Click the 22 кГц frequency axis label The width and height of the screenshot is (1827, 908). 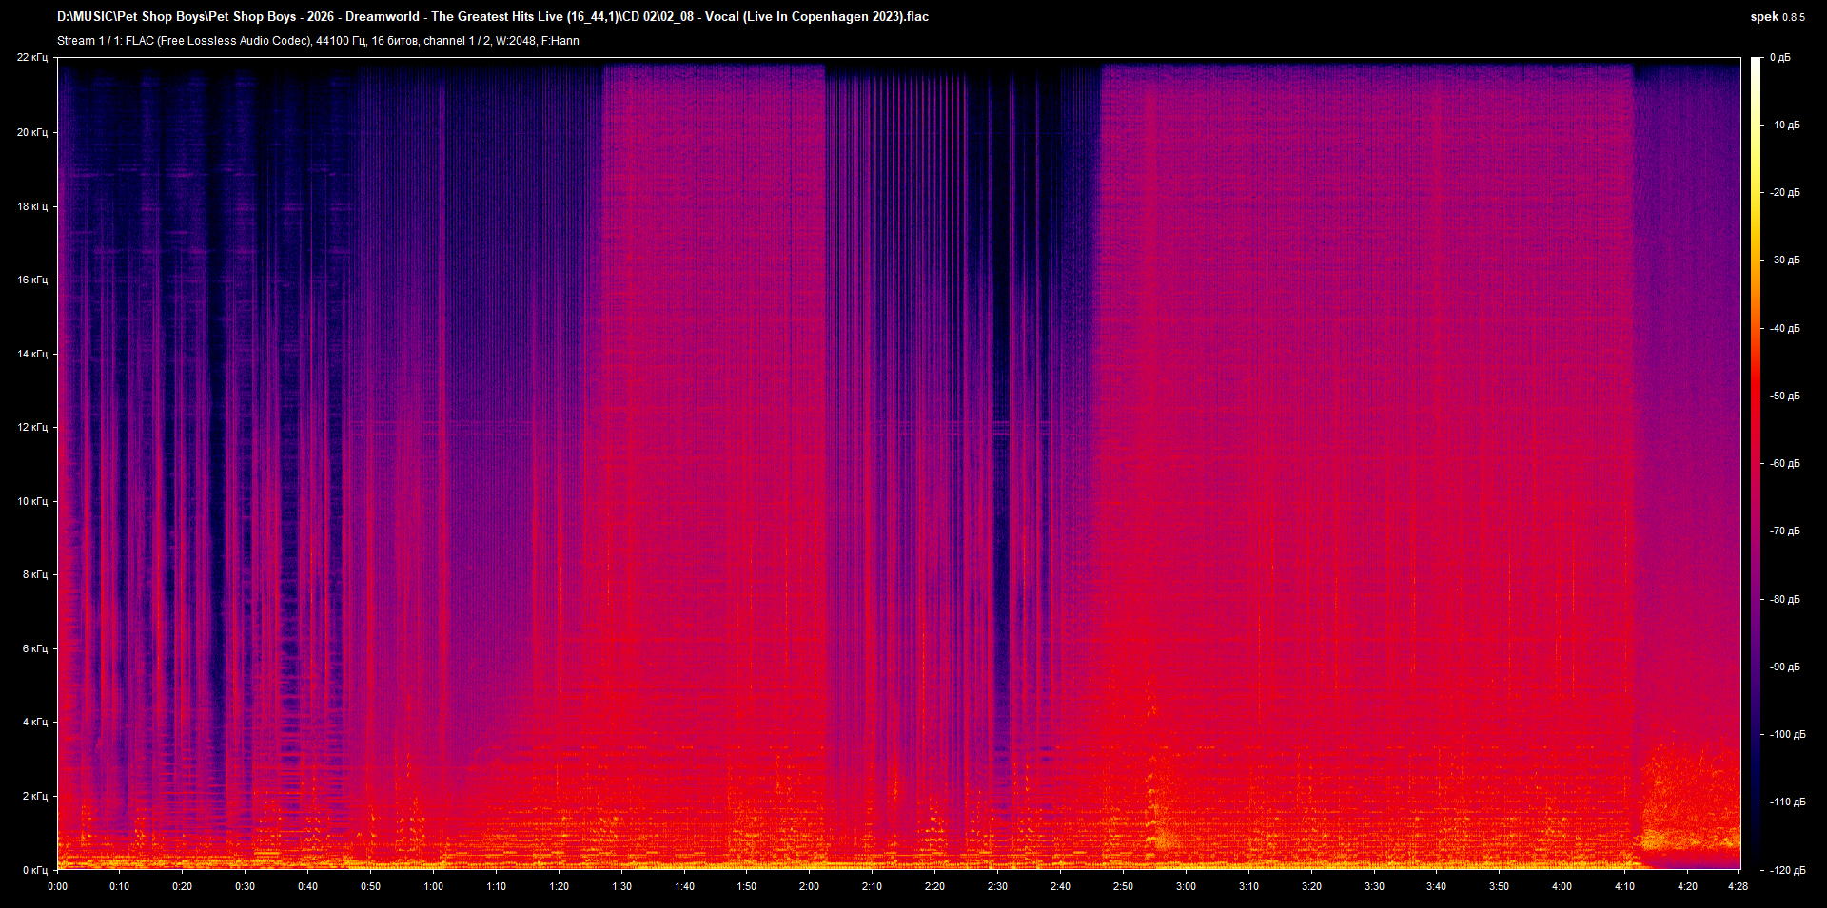[33, 57]
